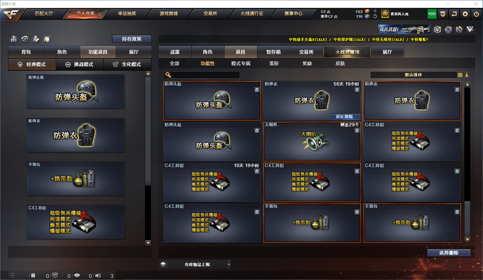Open 游戏商城 in top navigation
This screenshot has width=483, height=280.
click(169, 14)
